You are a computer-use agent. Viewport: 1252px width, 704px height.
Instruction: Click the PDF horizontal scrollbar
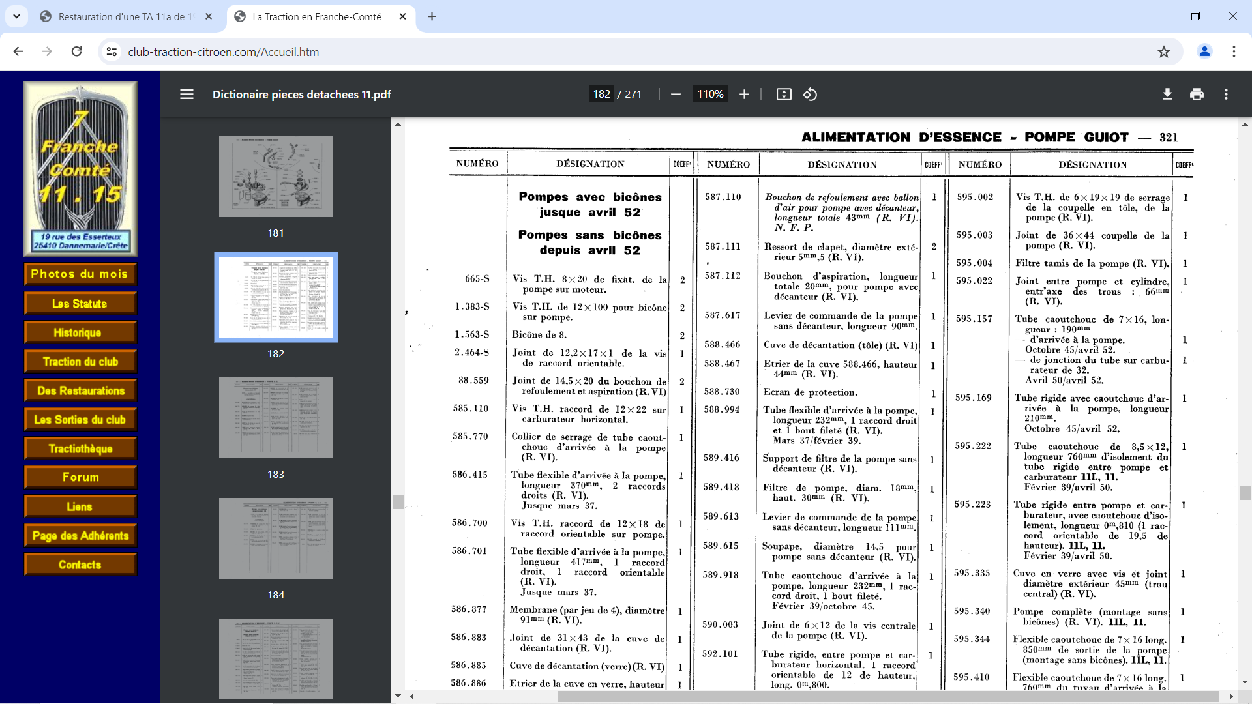[x=887, y=696]
